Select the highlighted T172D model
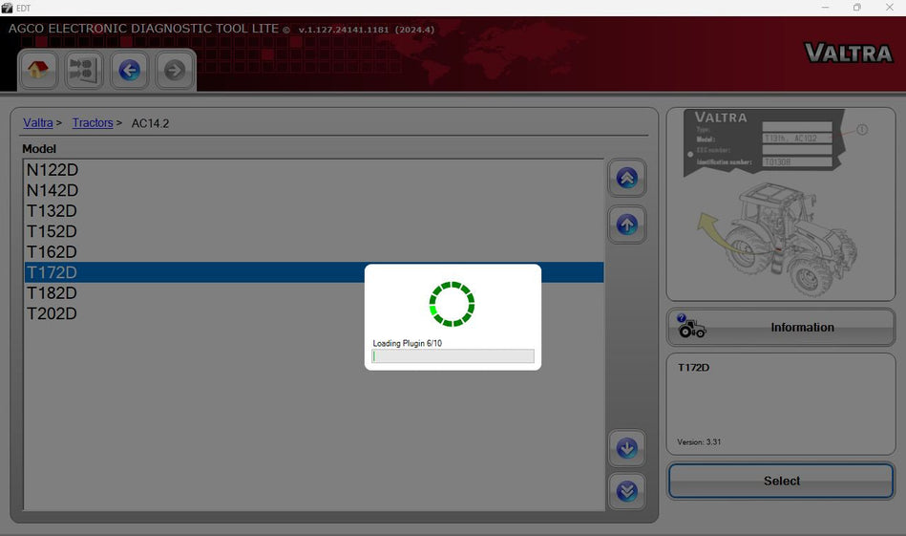The image size is (906, 536). pyautogui.click(x=53, y=272)
